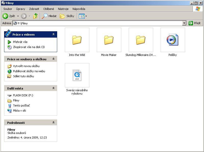Collapse the Práce s videem panel
The image size is (204, 152).
tap(53, 34)
